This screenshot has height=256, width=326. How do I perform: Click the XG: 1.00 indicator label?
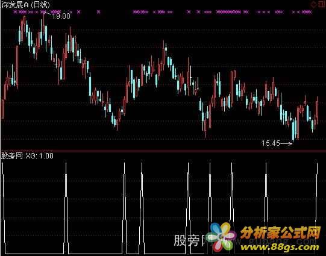click(40, 155)
